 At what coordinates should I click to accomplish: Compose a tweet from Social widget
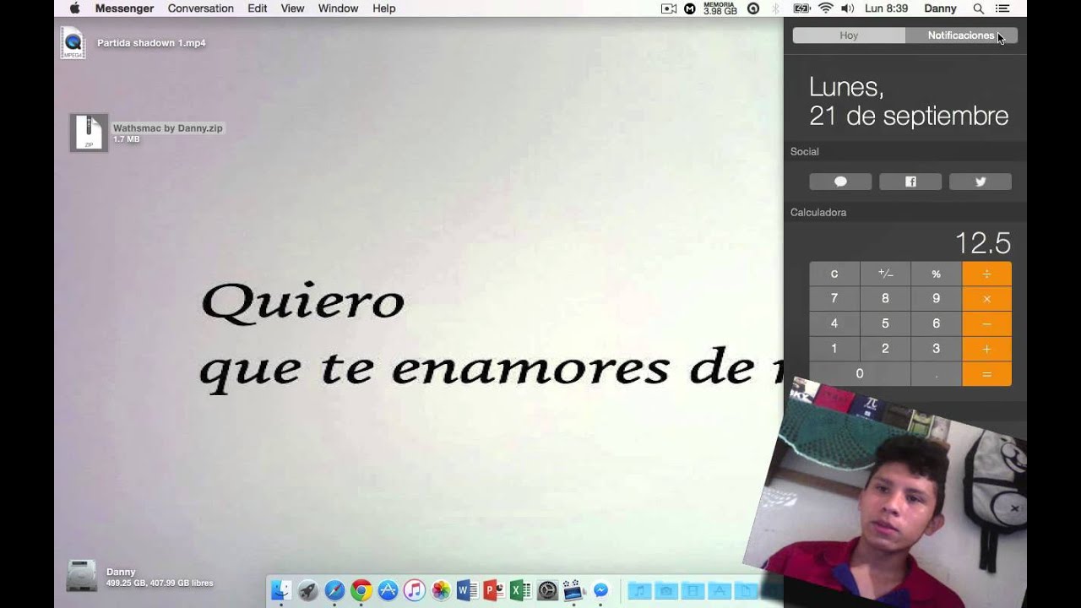coord(981,182)
